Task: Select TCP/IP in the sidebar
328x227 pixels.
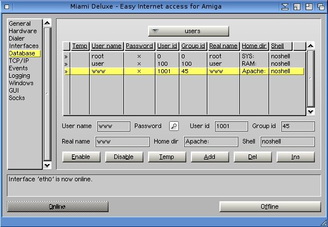Action: 19,61
